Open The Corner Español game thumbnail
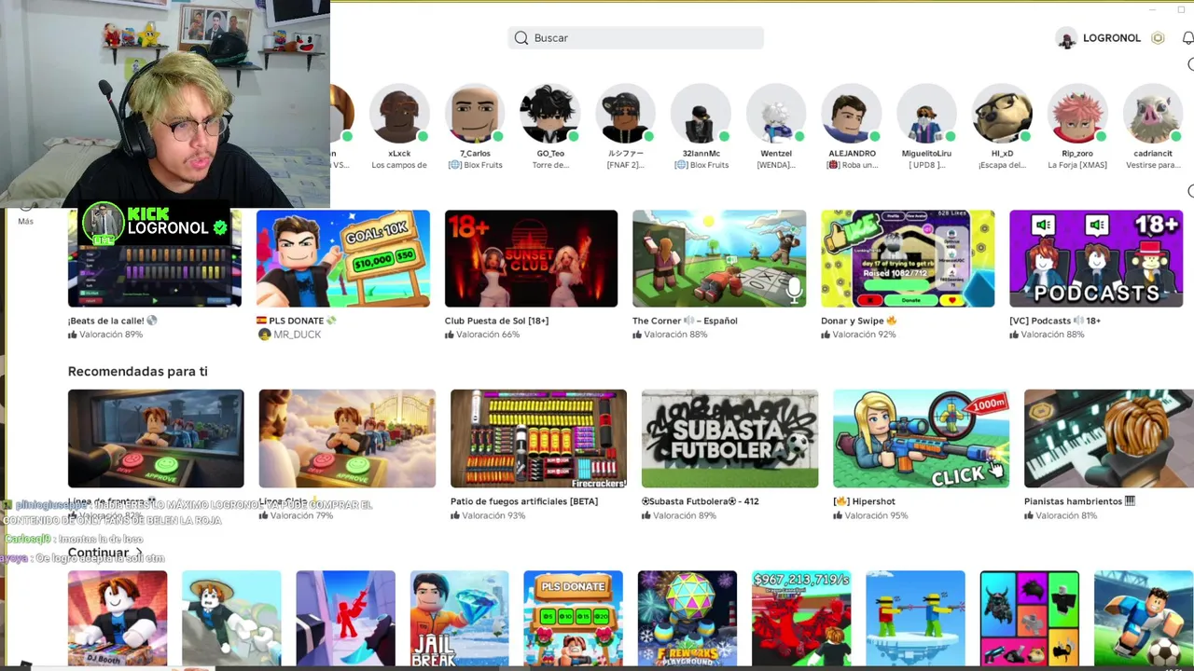The width and height of the screenshot is (1194, 671). 719,258
